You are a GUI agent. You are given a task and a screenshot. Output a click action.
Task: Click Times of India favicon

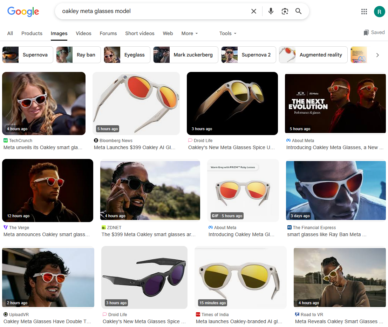tap(198, 314)
